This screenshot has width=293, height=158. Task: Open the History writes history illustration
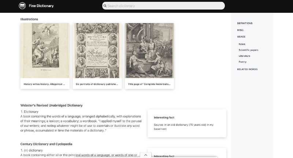coord(45,51)
